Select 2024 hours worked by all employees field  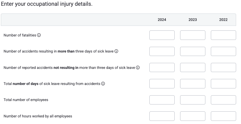pyautogui.click(x=162, y=116)
